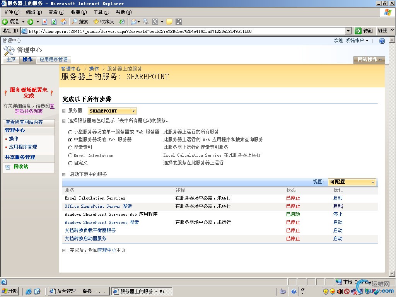Click the Windows flag logo in the menu bar corner
This screenshot has height=297, width=396.
tap(387, 12)
